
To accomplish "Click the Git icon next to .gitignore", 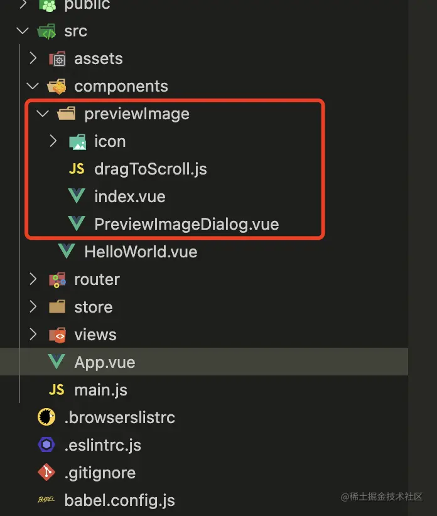I will (x=46, y=472).
